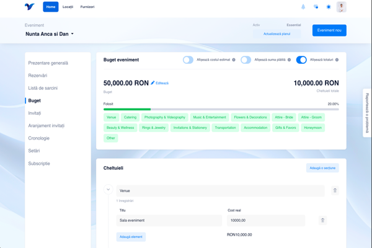The height and width of the screenshot is (248, 372).
Task: Click the budget usage progress bar
Action: click(x=221, y=109)
